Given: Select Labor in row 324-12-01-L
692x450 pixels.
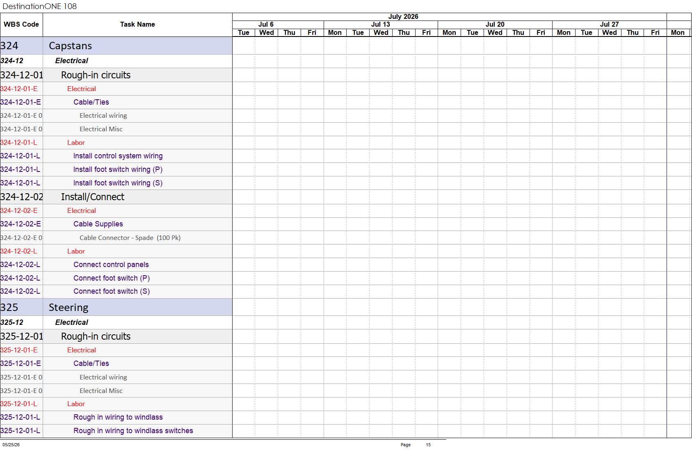Looking at the screenshot, I should [76, 143].
